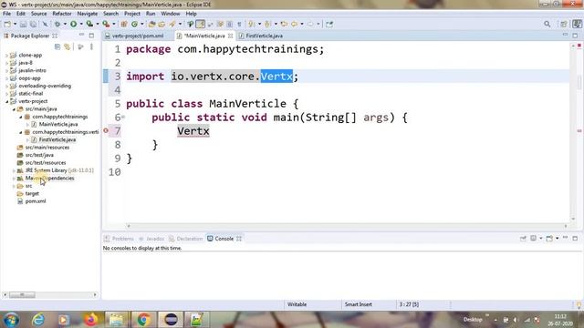This screenshot has height=328, width=584.
Task: Click the Display Selected Console icon
Action: click(533, 238)
